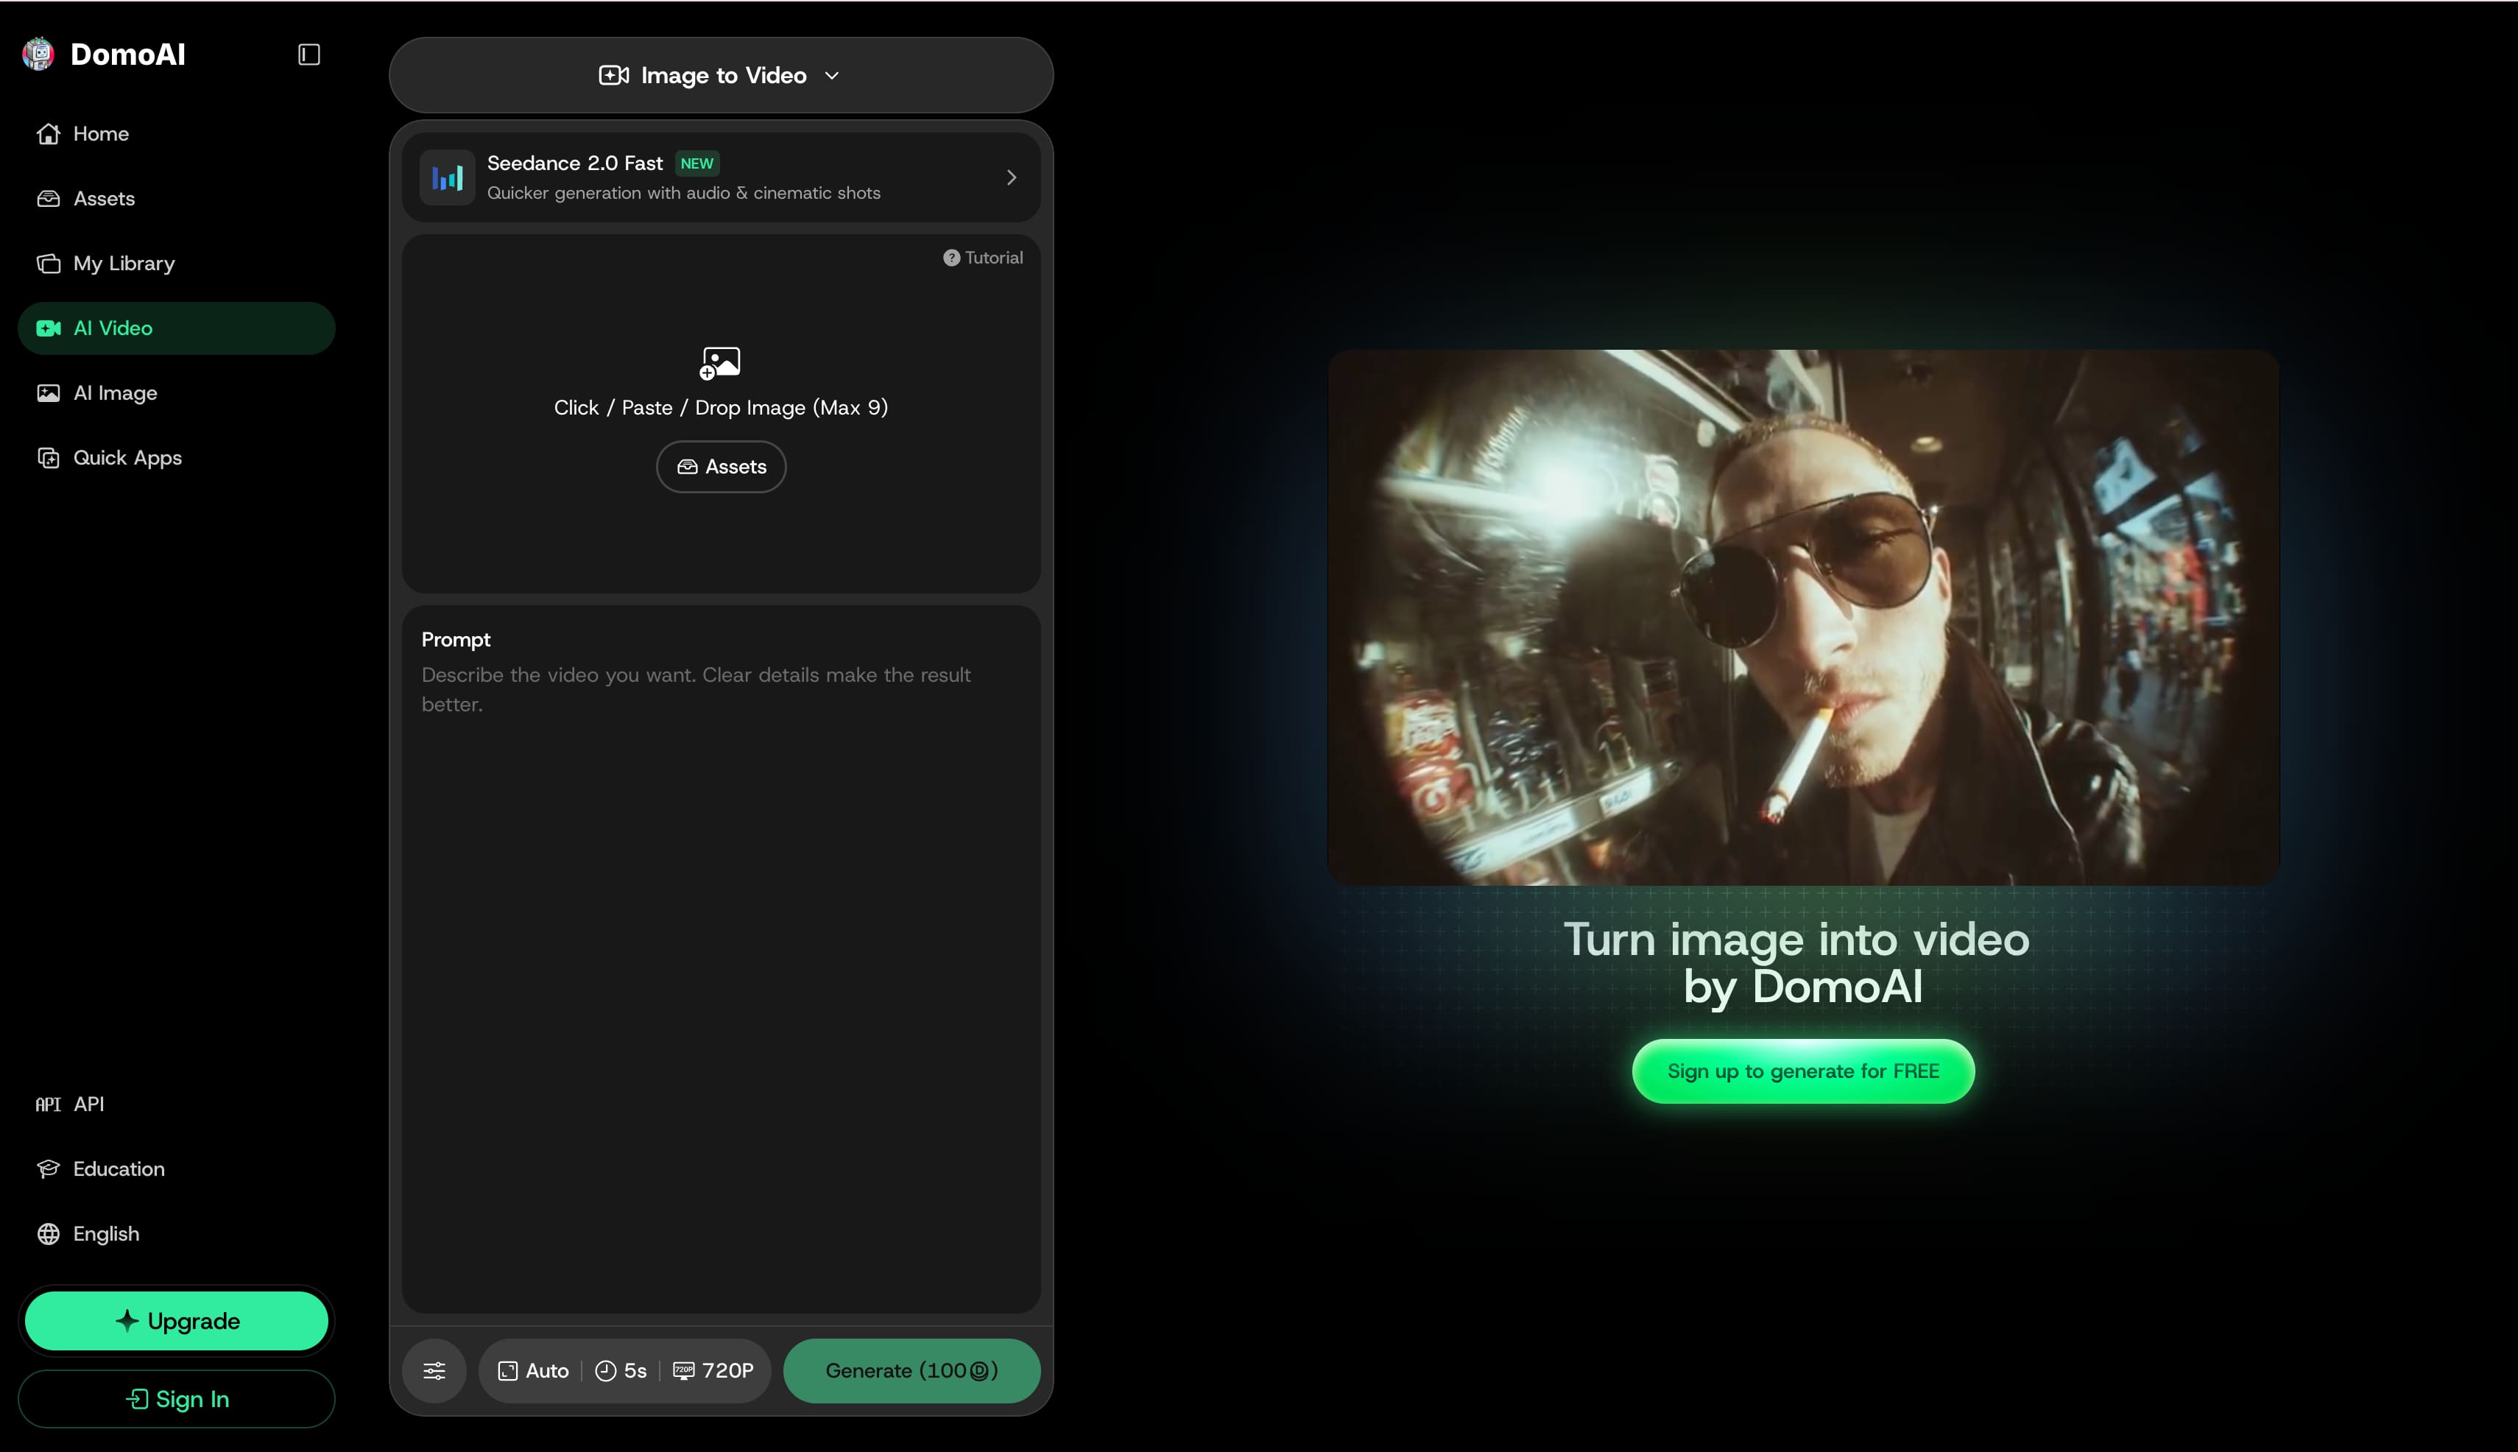
Task: Open the Tutorial help link
Action: (983, 257)
